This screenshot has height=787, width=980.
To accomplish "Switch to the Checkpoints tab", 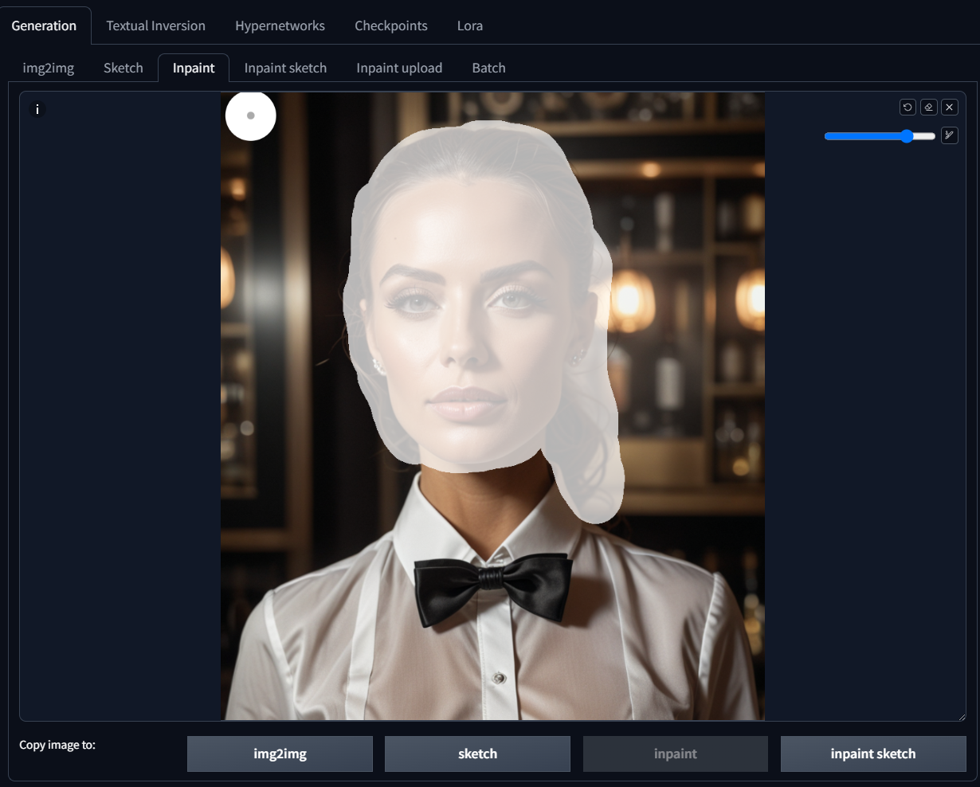I will coord(390,25).
